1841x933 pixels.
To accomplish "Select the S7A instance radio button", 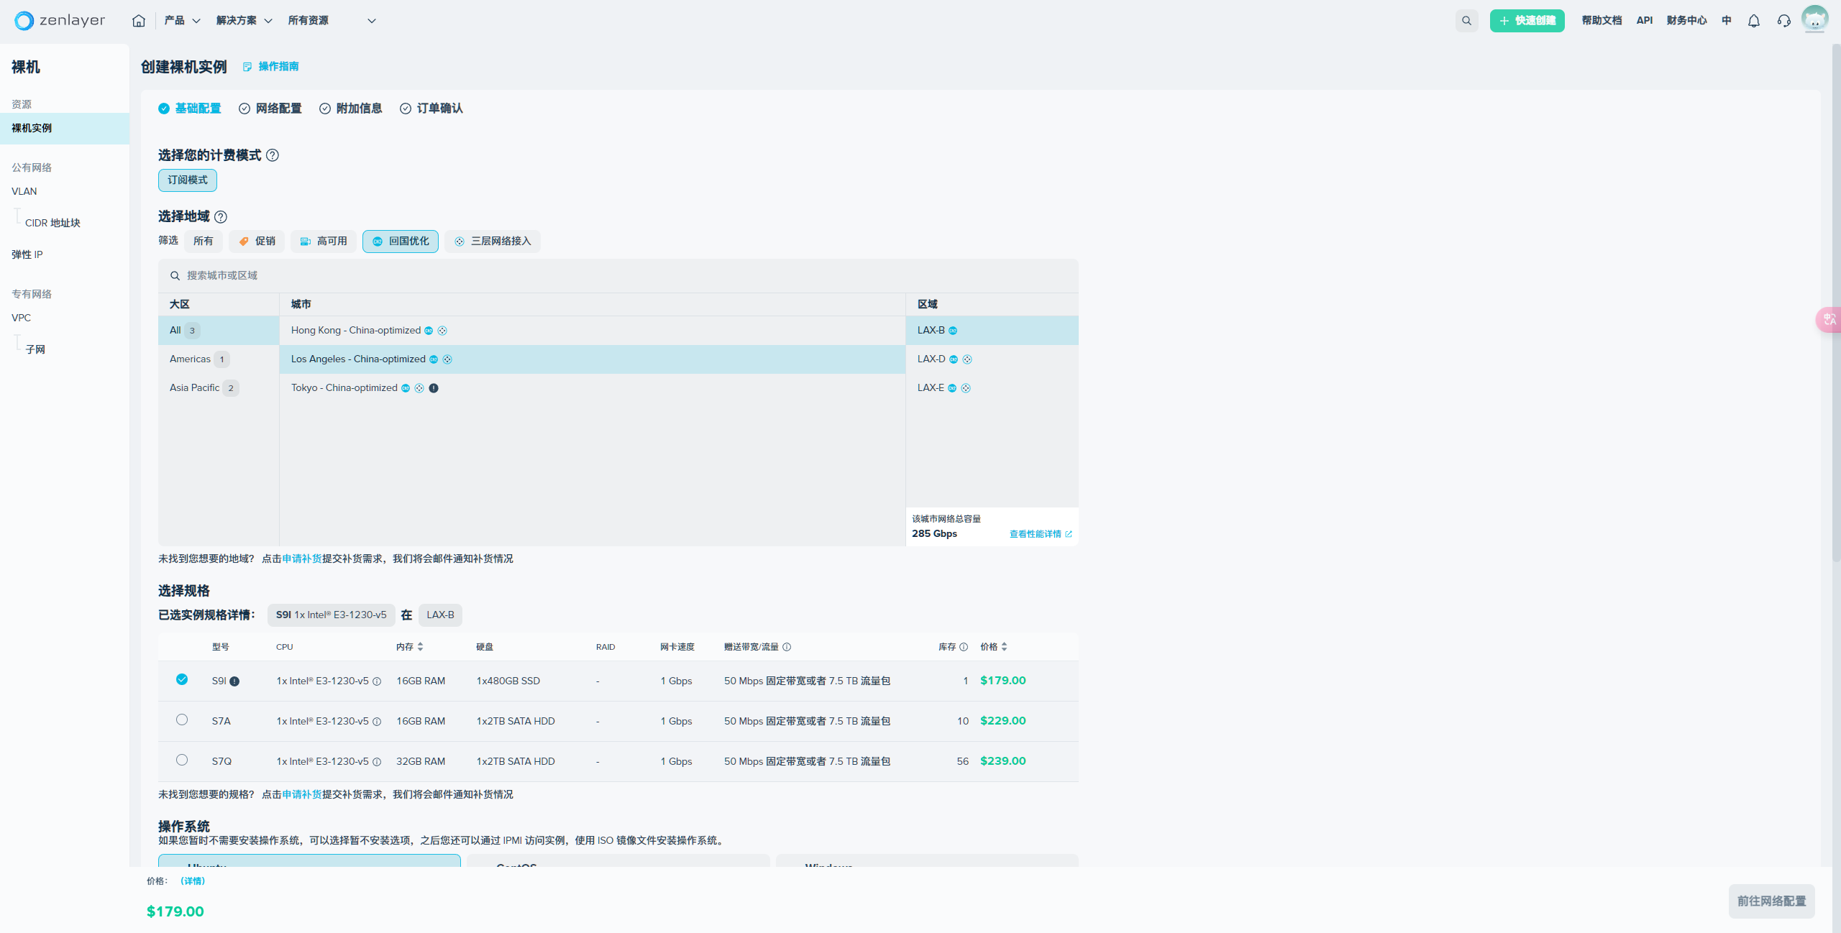I will 182,720.
